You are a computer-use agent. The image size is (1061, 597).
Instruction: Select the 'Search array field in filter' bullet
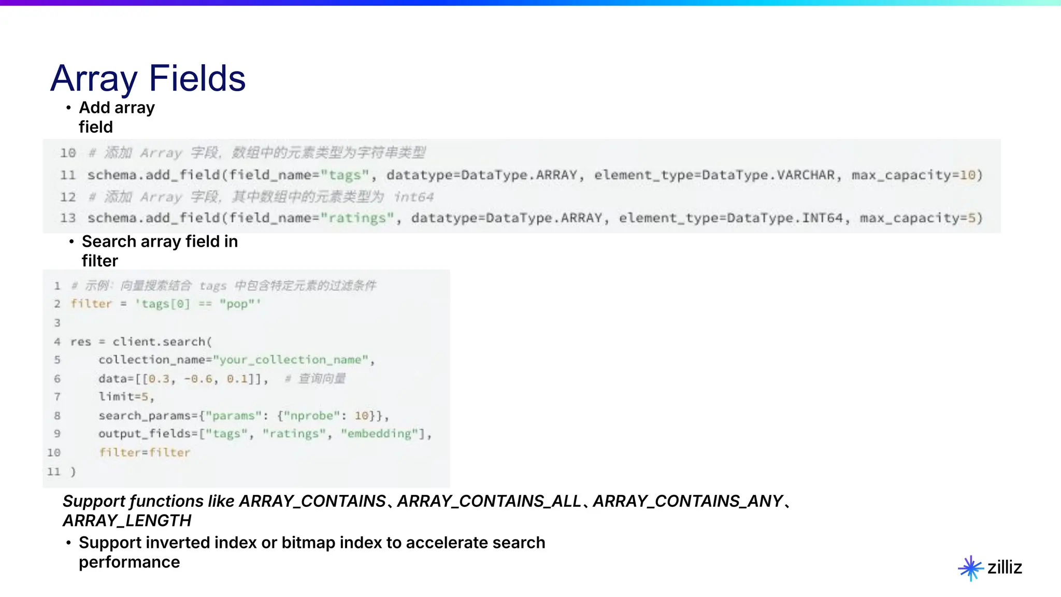coord(160,251)
